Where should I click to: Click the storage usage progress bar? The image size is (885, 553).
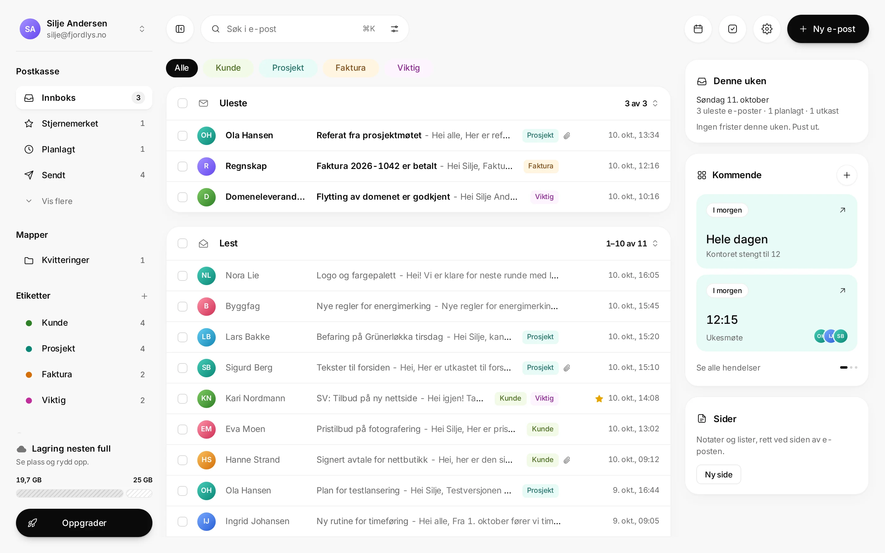(x=84, y=493)
